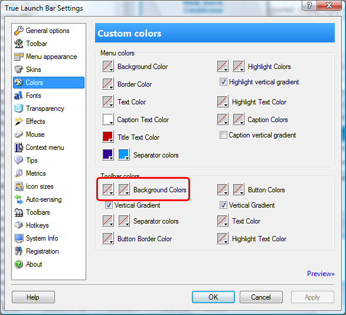Open menu Highlight Text Color dropdown
Viewport: 346px width, 315px height.
click(x=223, y=101)
